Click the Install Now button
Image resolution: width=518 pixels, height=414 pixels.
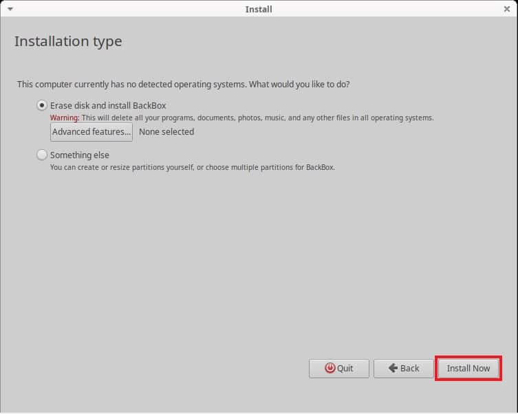468,368
